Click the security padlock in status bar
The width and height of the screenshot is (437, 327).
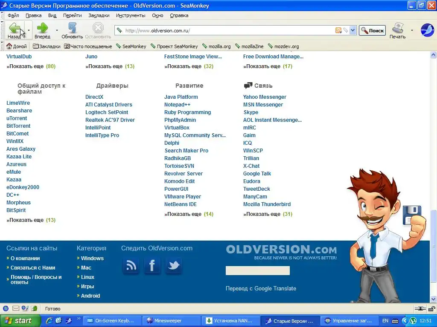(432, 309)
